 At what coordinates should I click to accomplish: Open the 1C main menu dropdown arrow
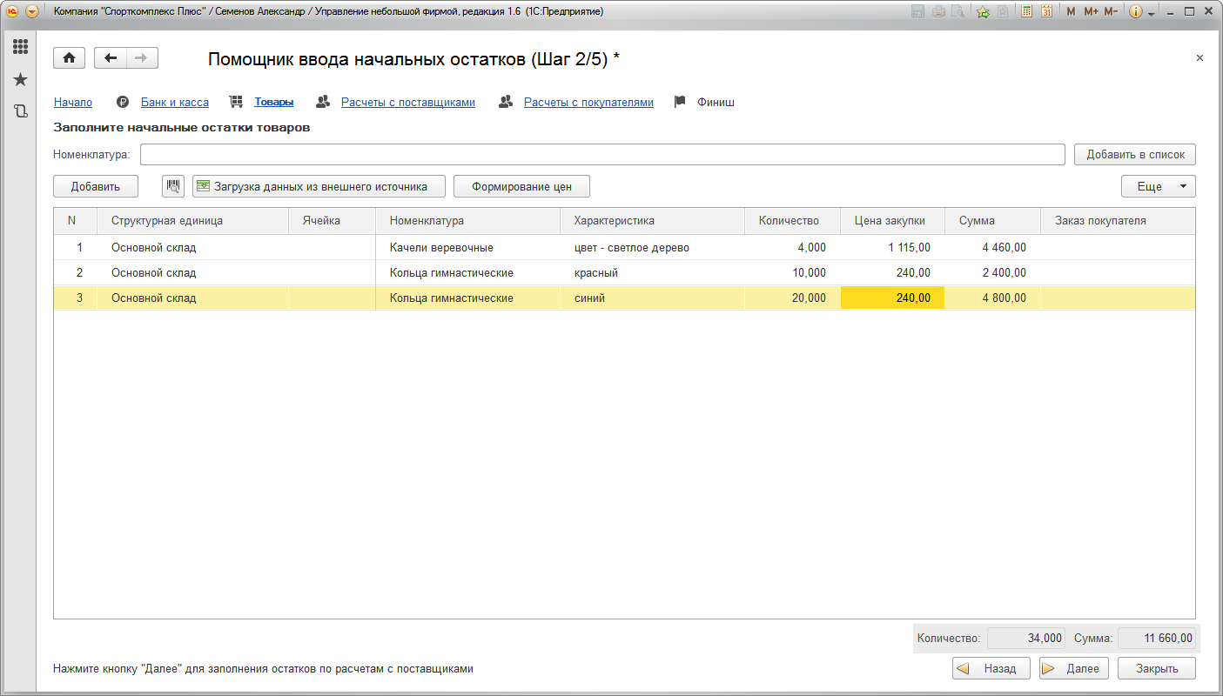click(x=32, y=11)
